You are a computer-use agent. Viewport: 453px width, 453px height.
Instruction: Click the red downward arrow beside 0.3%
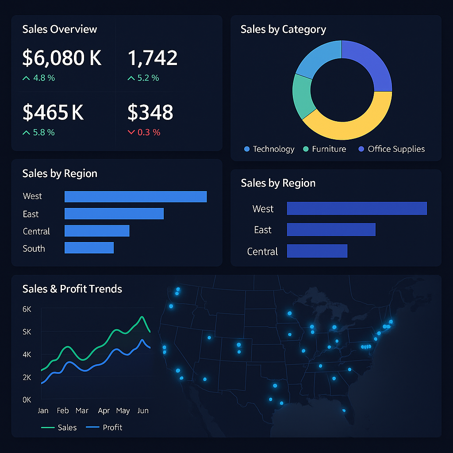[131, 131]
